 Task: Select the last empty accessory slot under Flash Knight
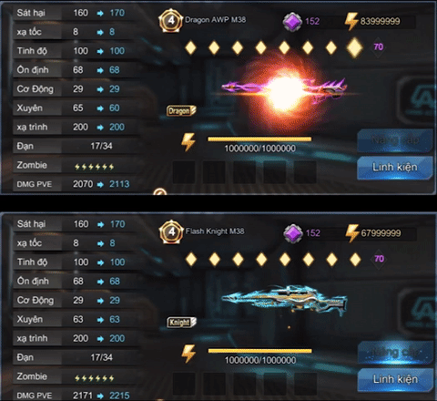tap(305, 384)
